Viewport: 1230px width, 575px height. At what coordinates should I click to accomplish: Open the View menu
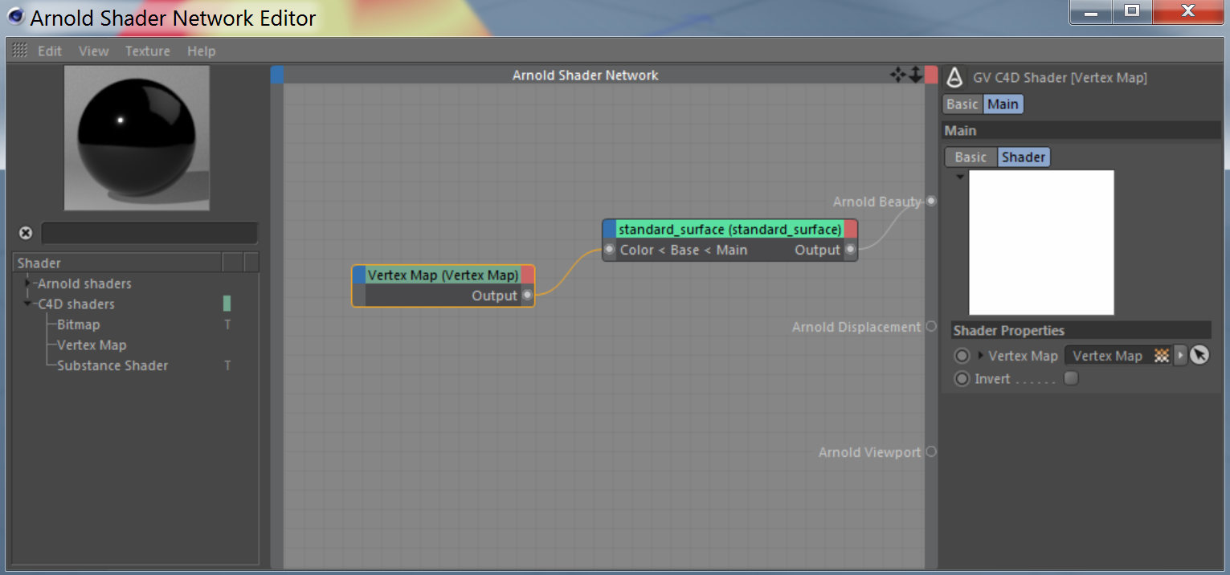pyautogui.click(x=93, y=51)
